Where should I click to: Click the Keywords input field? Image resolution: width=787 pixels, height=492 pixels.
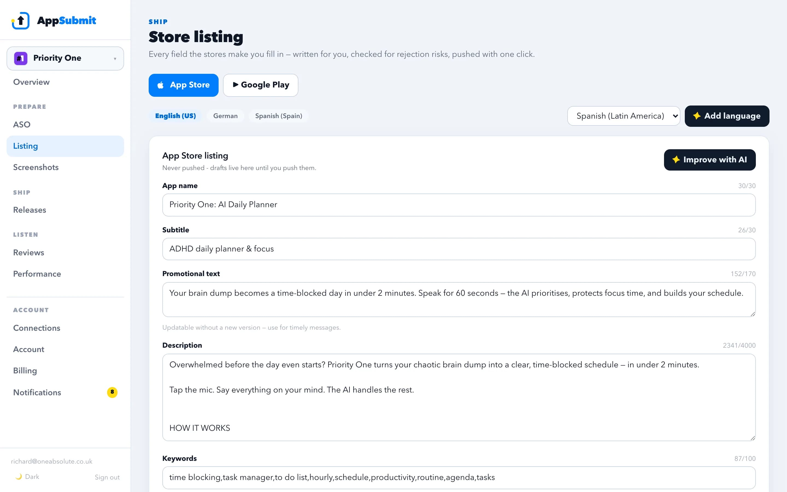point(459,478)
